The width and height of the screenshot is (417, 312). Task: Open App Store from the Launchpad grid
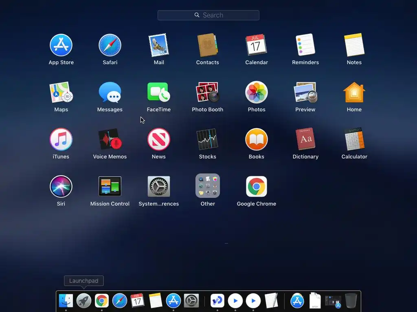click(x=61, y=45)
